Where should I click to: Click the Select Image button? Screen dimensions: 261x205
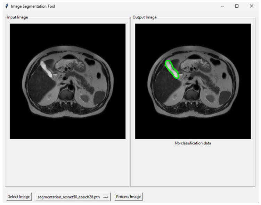(x=19, y=197)
